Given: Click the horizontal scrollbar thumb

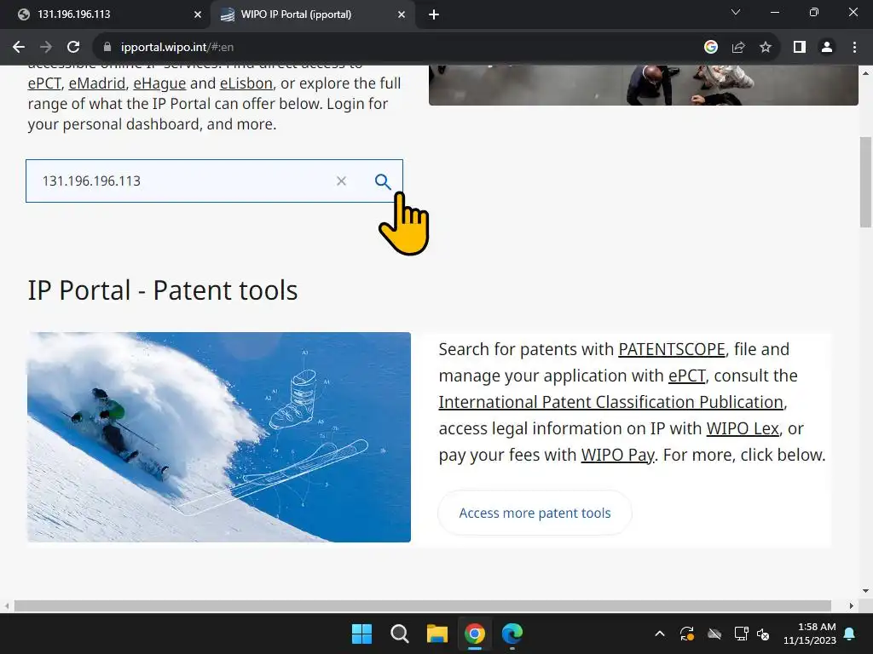Looking at the screenshot, I should [x=423, y=605].
